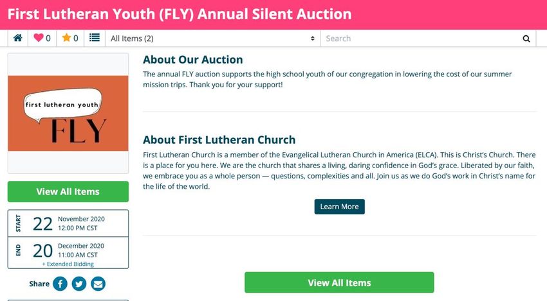
Task: Open the Learn More button
Action: (x=339, y=207)
